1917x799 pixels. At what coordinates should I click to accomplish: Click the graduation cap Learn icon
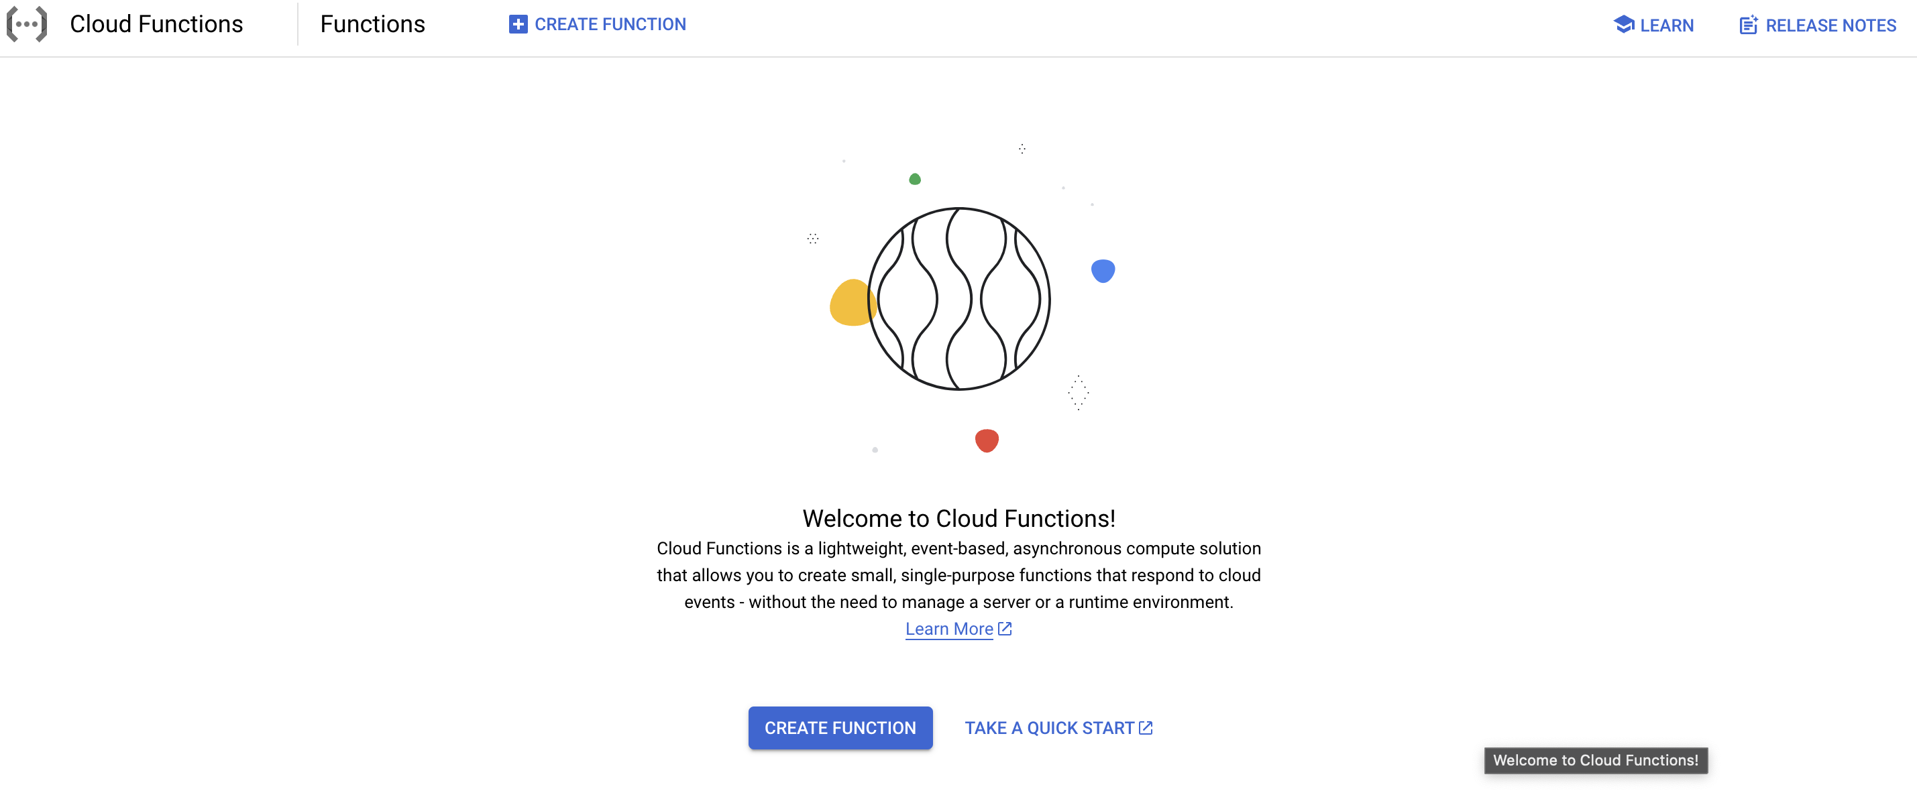(x=1623, y=25)
